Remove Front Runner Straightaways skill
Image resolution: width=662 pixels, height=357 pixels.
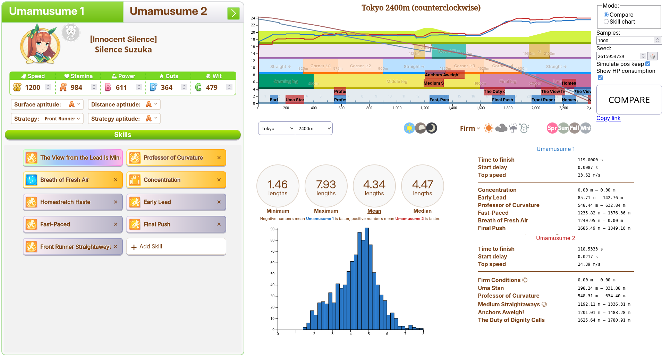116,246
